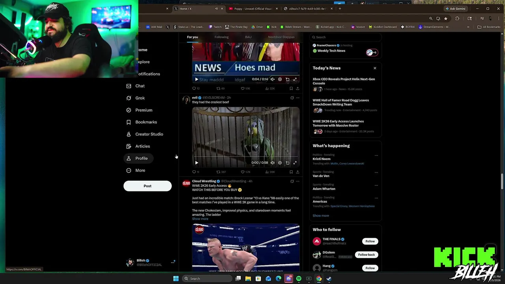Follow THE FINALS account

(x=370, y=241)
